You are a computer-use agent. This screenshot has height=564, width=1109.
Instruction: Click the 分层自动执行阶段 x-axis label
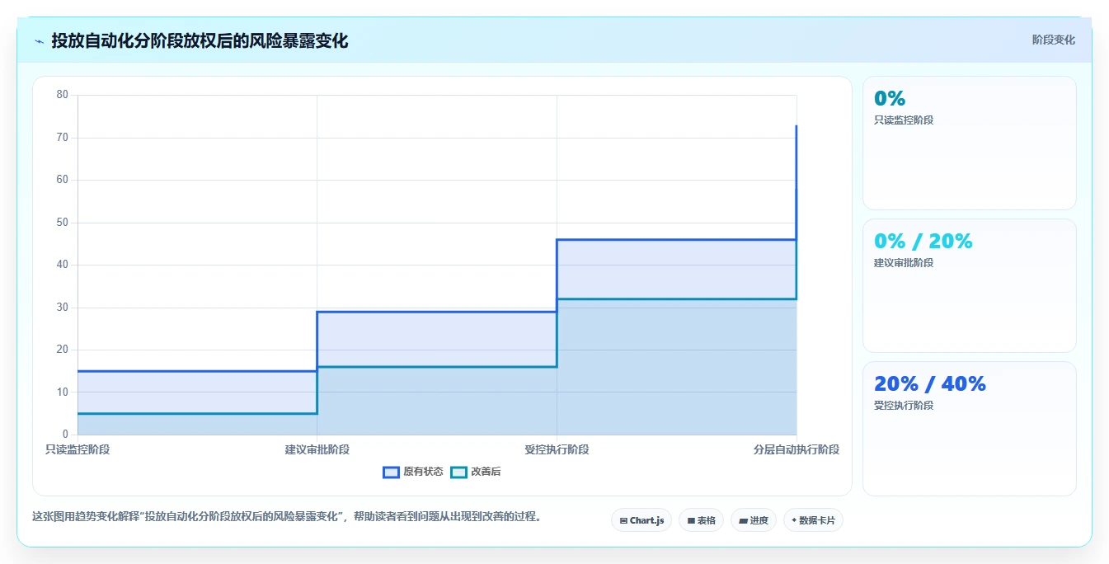tap(797, 449)
